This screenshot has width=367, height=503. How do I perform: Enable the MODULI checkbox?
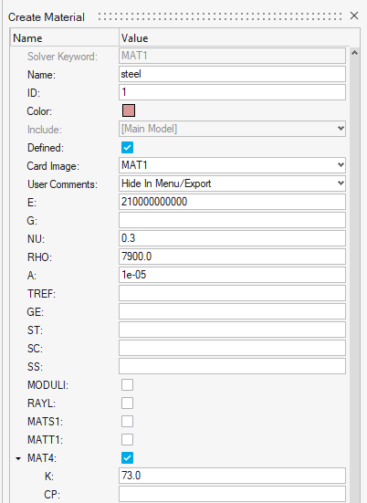click(128, 384)
